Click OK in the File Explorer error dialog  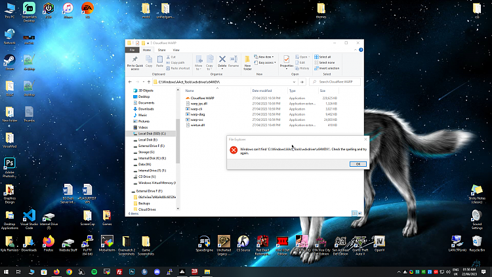[x=358, y=163]
